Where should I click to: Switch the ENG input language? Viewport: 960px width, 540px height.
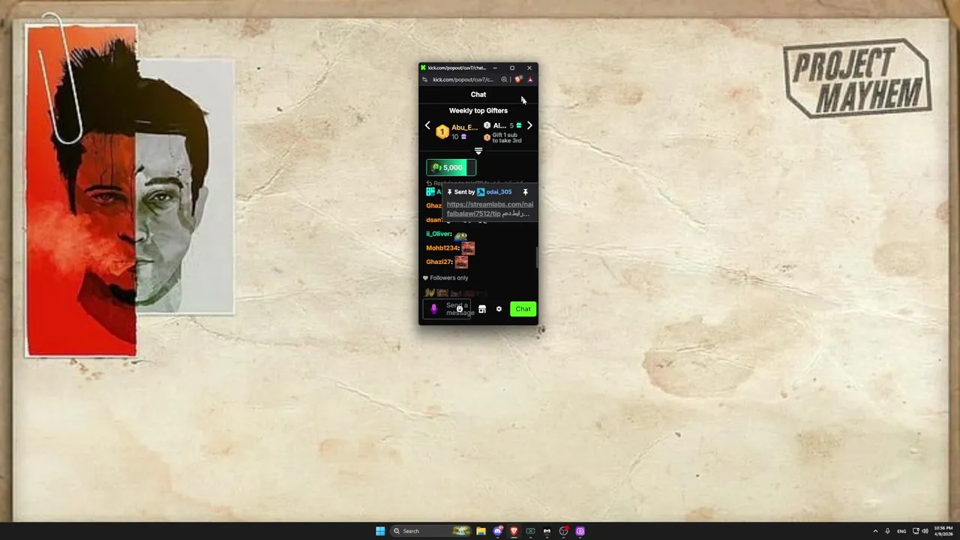(901, 531)
